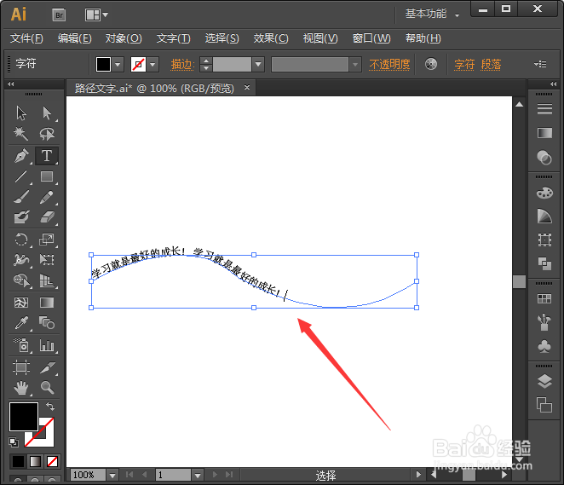Pick the Free Transform tool
564x485 pixels.
(47, 259)
